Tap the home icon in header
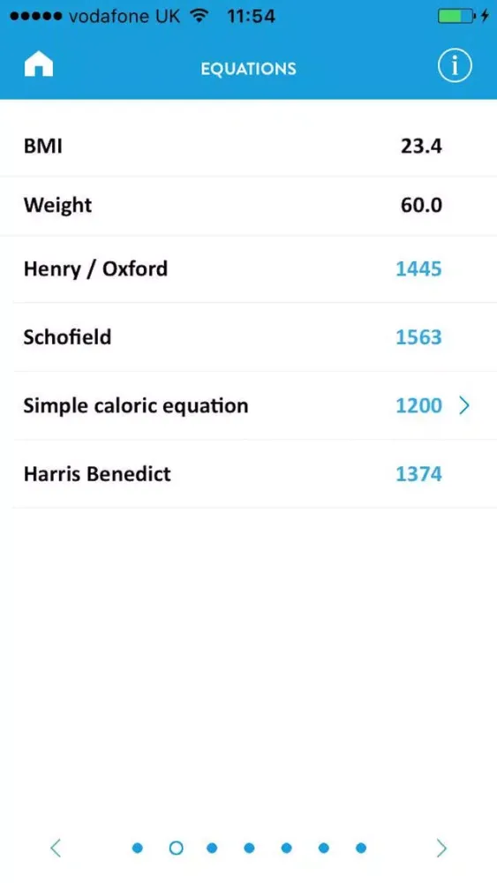Screen dimensions: 497x883 (38, 66)
